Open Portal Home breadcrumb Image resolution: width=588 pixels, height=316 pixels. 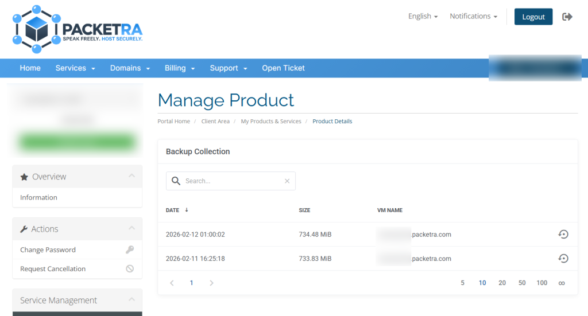click(173, 122)
